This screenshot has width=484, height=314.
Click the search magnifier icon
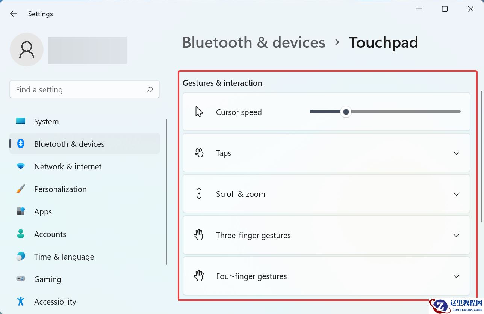pos(150,90)
